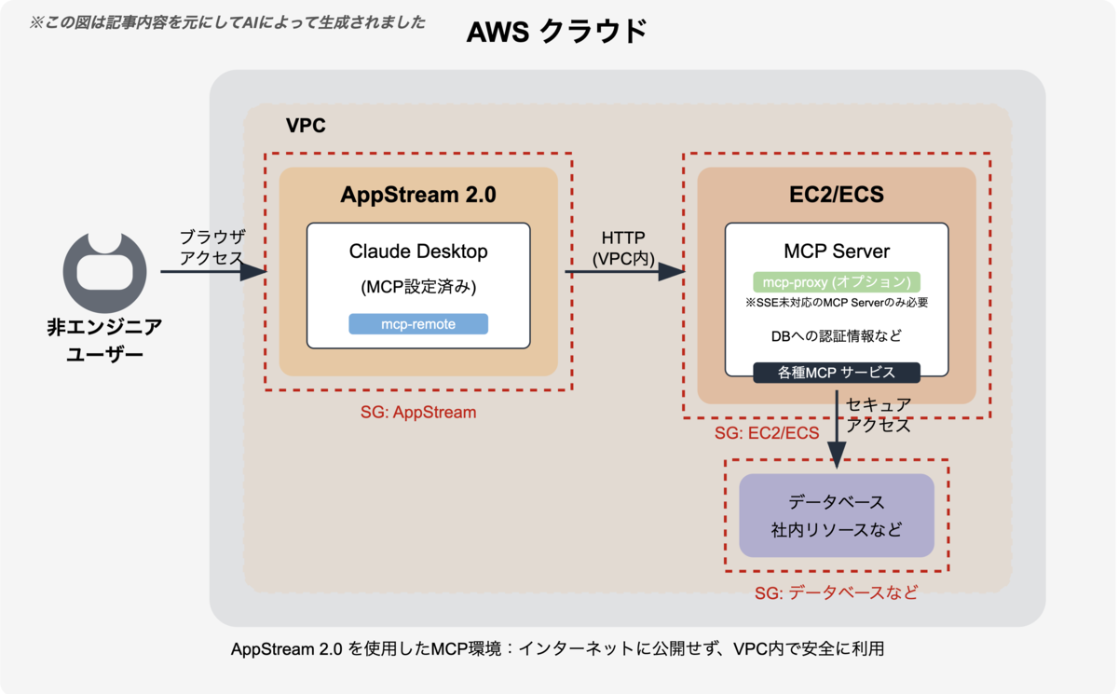Screen dimensions: 1118x694
Task: Click the Claude Desktop text
Action: pos(418,252)
